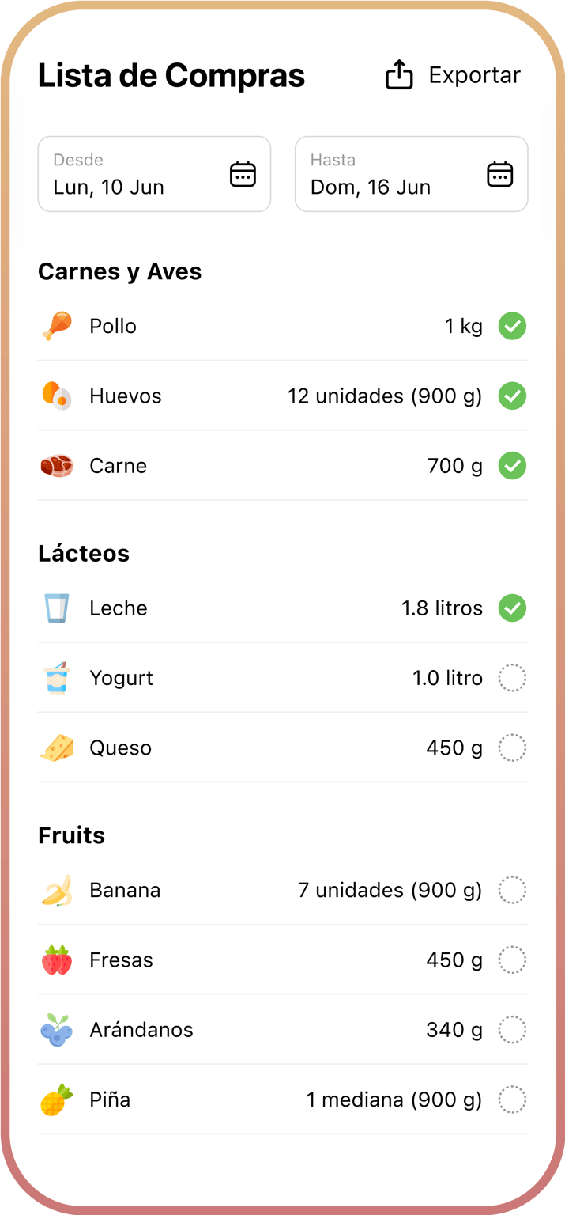Check off Arándanos from the list

click(x=512, y=1029)
